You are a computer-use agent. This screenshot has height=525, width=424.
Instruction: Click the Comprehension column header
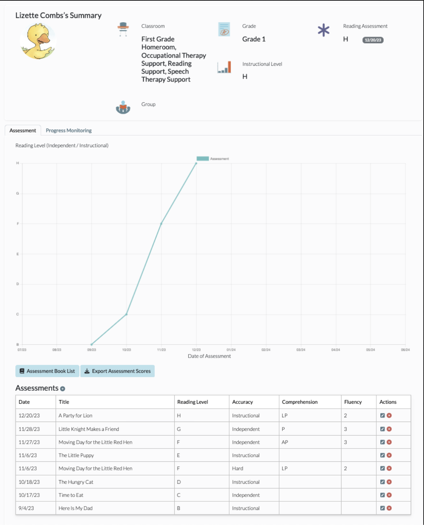tap(310, 402)
